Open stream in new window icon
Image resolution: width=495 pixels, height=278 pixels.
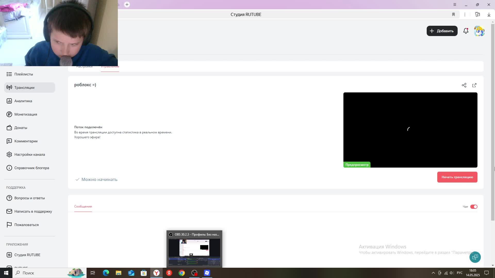(474, 85)
